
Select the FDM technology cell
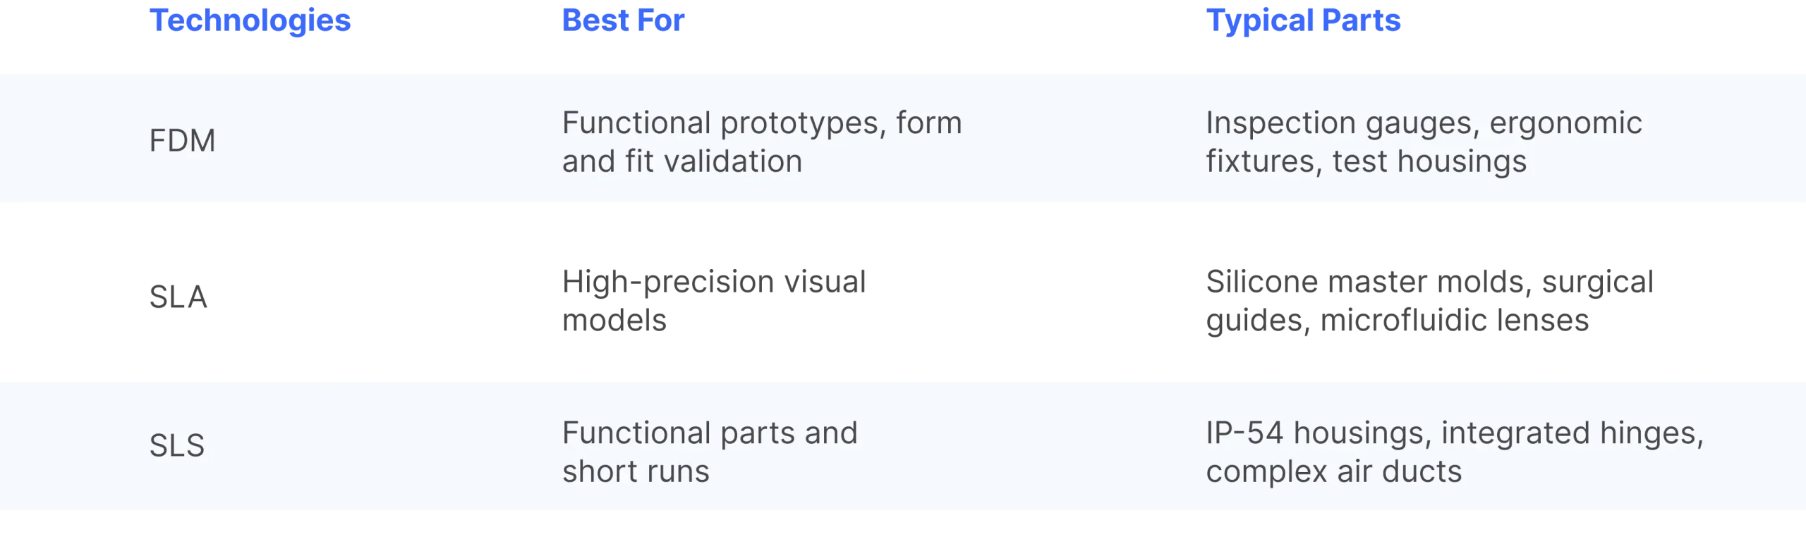coord(182,141)
